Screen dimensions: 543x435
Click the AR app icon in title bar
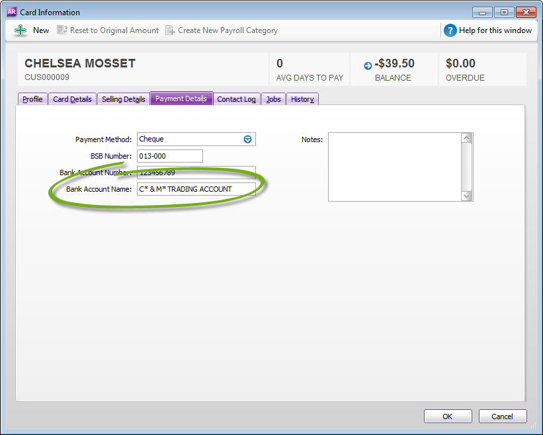[x=11, y=12]
